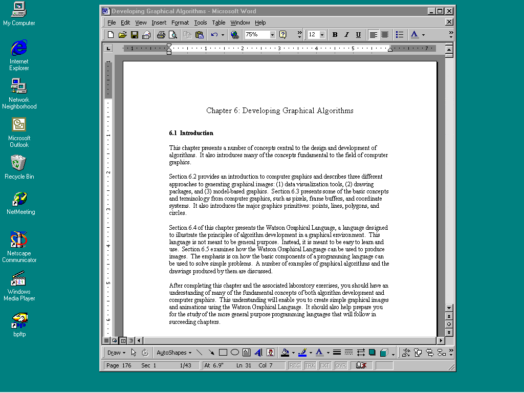
Task: Expand Line Color dropdown arrow on Drawing toolbar
Action: pyautogui.click(x=311, y=353)
